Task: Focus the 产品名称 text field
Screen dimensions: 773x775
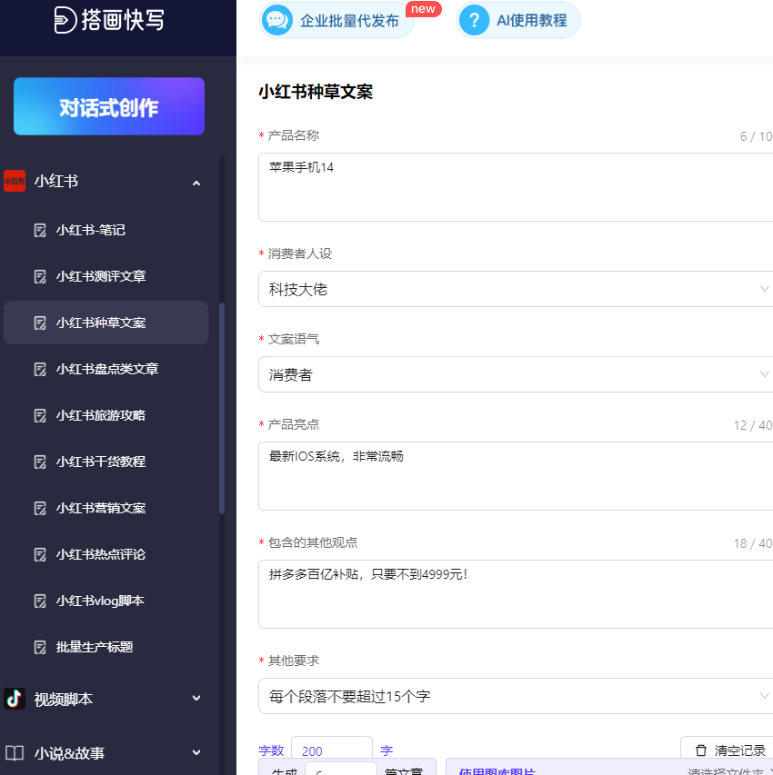Action: [x=515, y=187]
